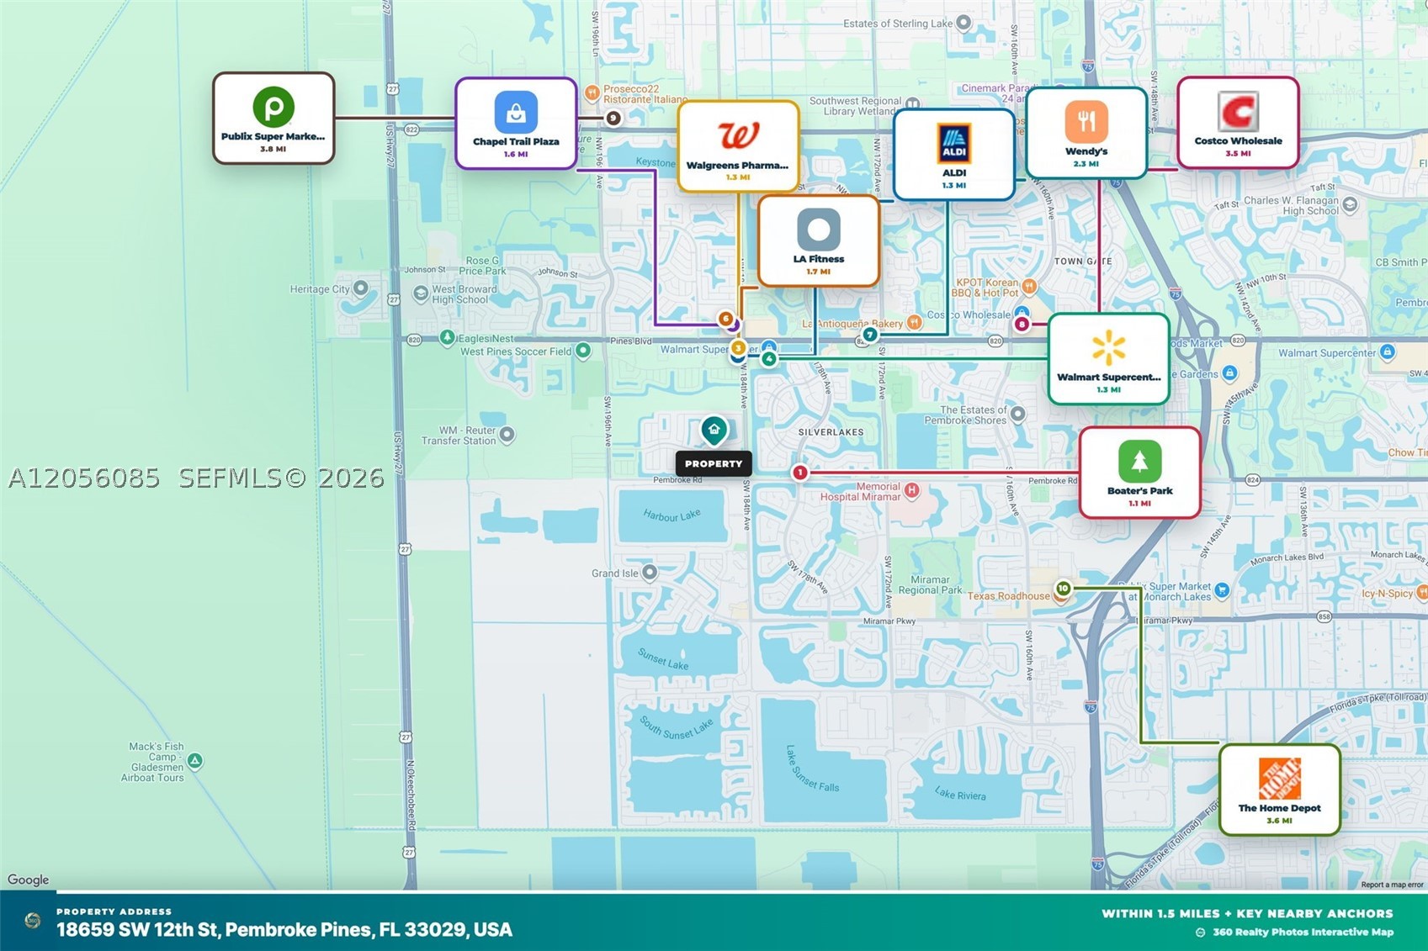Screen dimensions: 1428x951
Task: Click the Publix at Monarch Lakes cart pin
Action: tap(1222, 591)
